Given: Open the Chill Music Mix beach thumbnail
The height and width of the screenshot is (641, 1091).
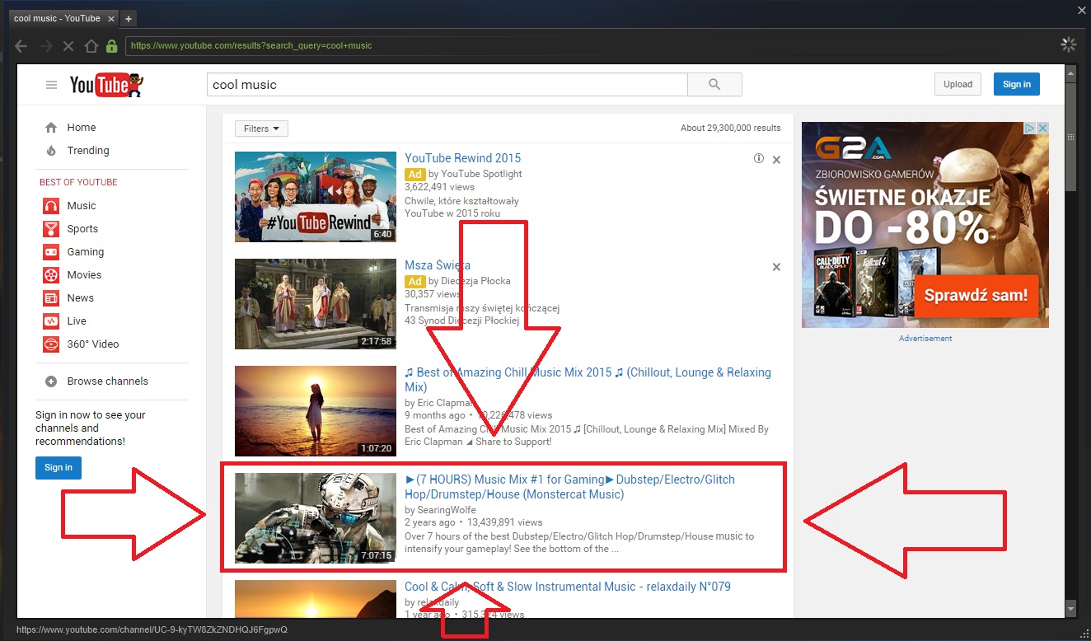Looking at the screenshot, I should 316,411.
